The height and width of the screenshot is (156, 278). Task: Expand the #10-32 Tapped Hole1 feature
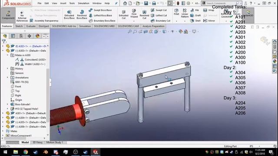click(8, 109)
